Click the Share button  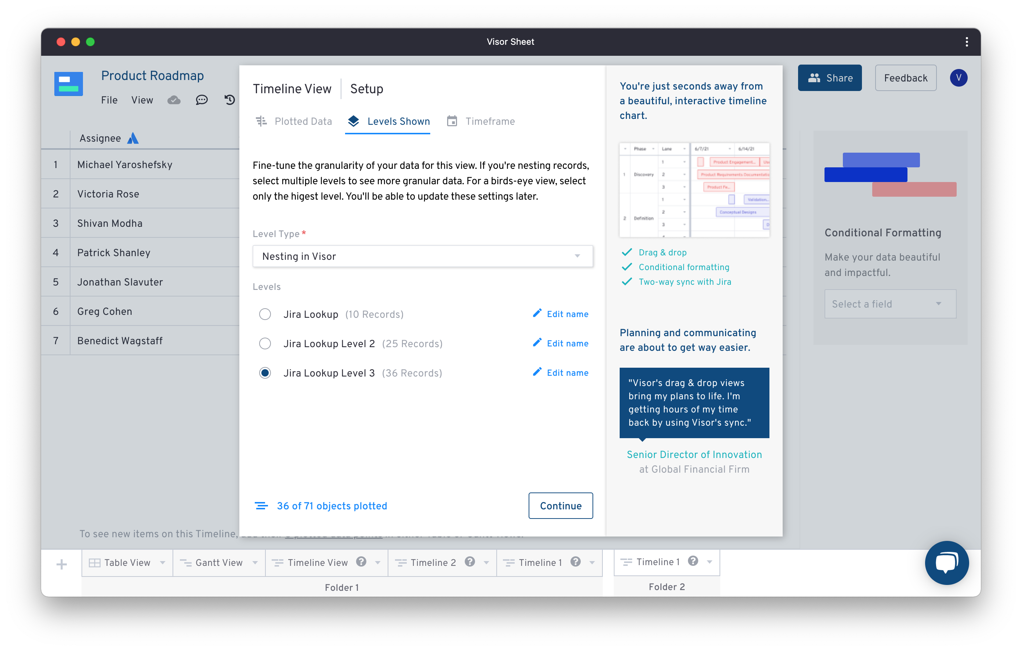(x=830, y=78)
